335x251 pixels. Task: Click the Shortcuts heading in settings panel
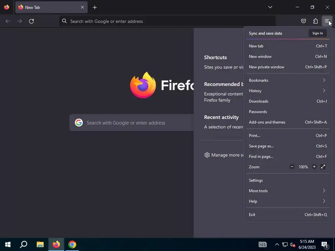(215, 58)
